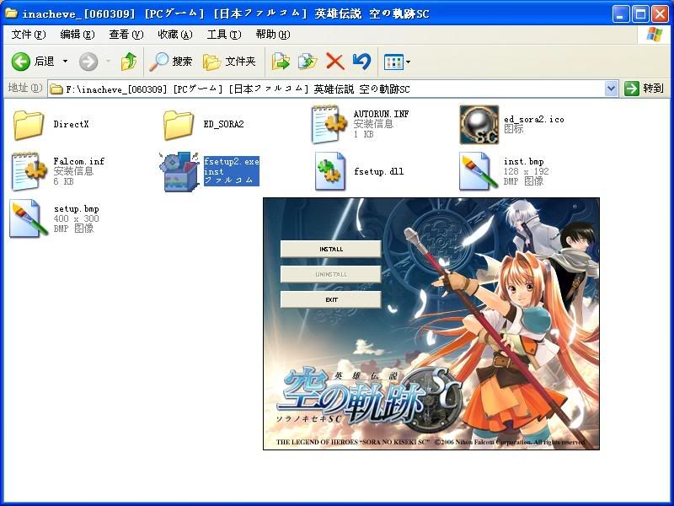Select the fsetup2.exe installer icon

pos(179,171)
